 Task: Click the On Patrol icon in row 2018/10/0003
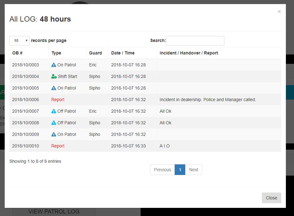[54, 65]
